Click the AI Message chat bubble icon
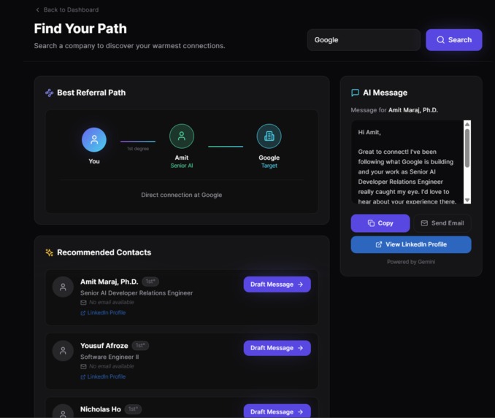The image size is (495, 418). coord(355,93)
